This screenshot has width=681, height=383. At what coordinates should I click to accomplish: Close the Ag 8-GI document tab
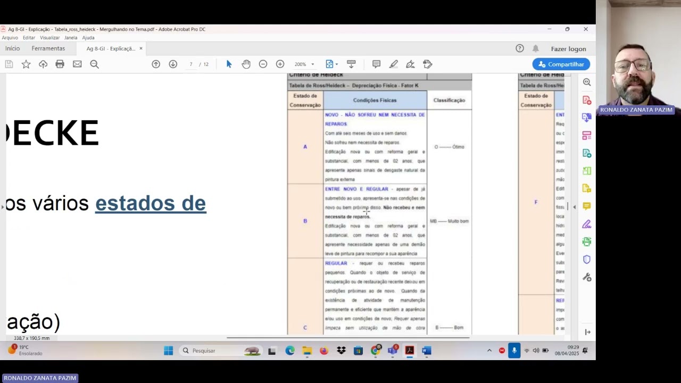tap(140, 48)
